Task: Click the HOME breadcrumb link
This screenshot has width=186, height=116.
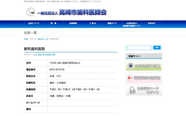Action: [x=26, y=39]
